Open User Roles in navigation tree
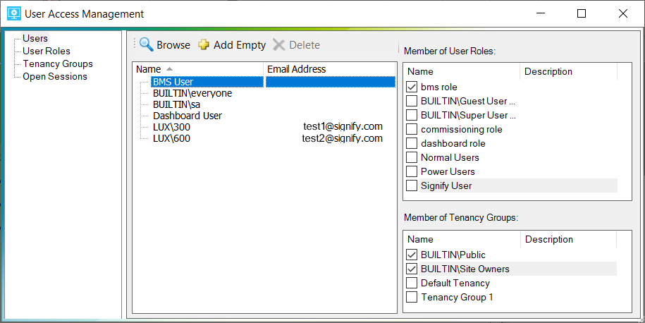645x323 pixels. pyautogui.click(x=47, y=51)
